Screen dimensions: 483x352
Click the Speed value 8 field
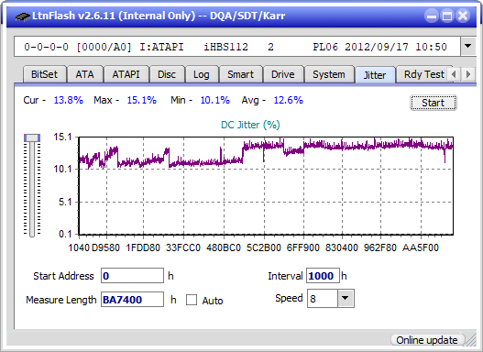pos(323,299)
